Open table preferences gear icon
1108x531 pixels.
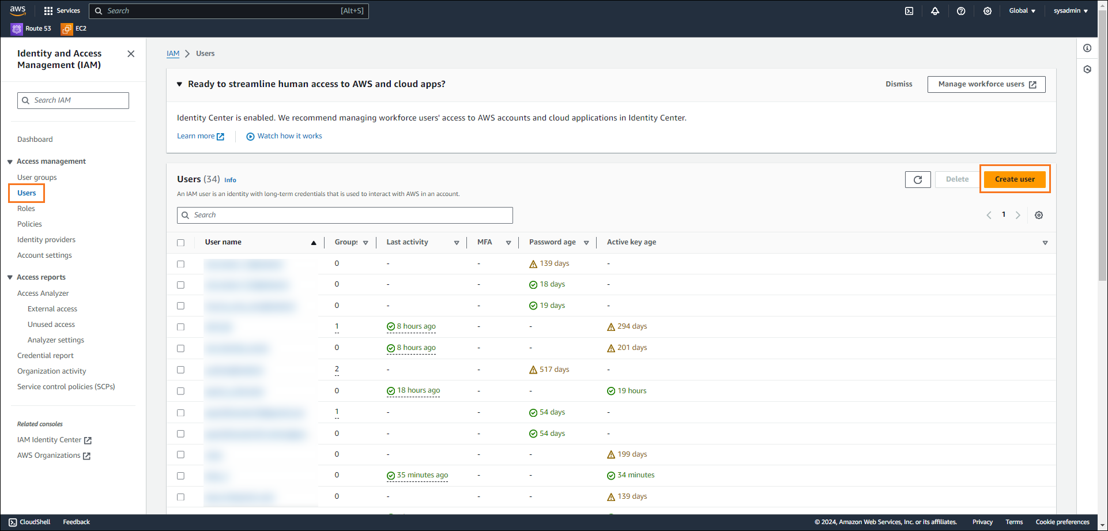click(x=1039, y=215)
